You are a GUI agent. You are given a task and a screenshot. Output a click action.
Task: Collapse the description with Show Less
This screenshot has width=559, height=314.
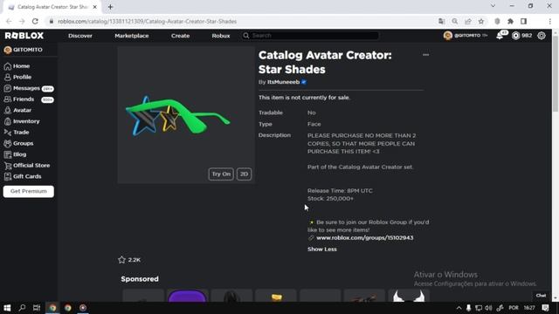(x=322, y=249)
